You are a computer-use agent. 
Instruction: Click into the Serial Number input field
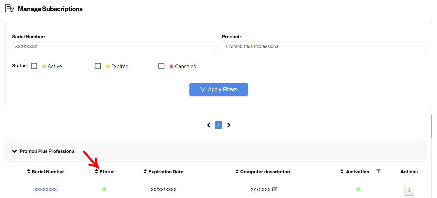114,47
